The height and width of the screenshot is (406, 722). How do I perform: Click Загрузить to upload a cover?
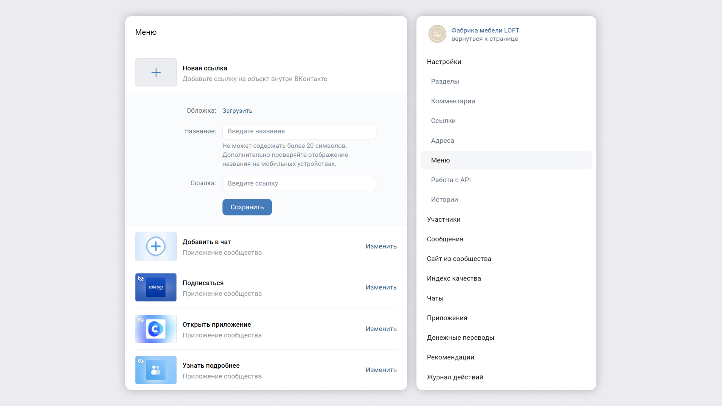(237, 111)
